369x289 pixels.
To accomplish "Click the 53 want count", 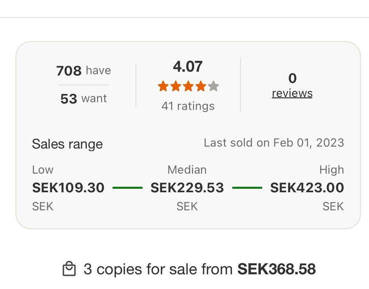I will (x=84, y=99).
